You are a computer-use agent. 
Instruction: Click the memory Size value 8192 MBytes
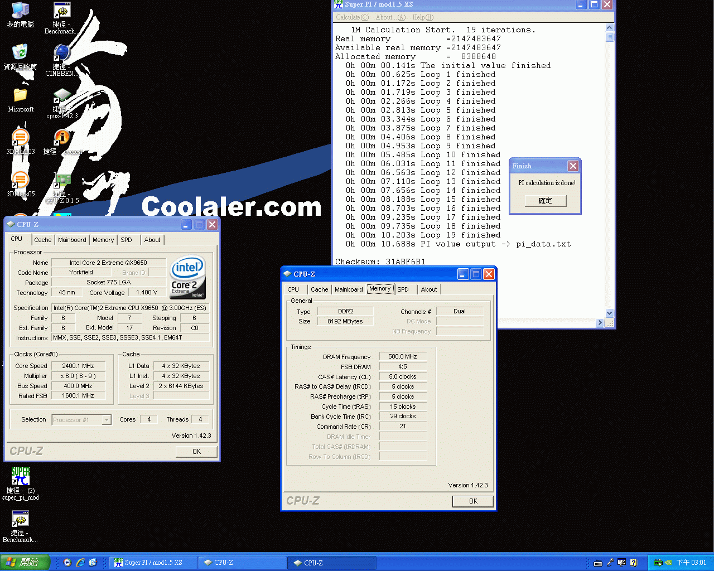(x=345, y=321)
